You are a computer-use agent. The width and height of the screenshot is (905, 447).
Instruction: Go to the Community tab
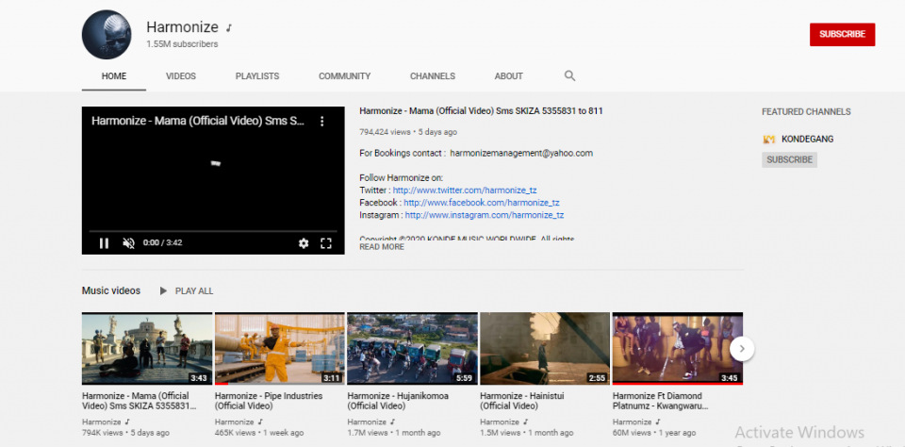[x=344, y=76]
